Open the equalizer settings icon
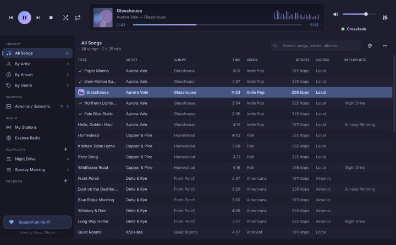This screenshot has width=396, height=245. pos(385,18)
